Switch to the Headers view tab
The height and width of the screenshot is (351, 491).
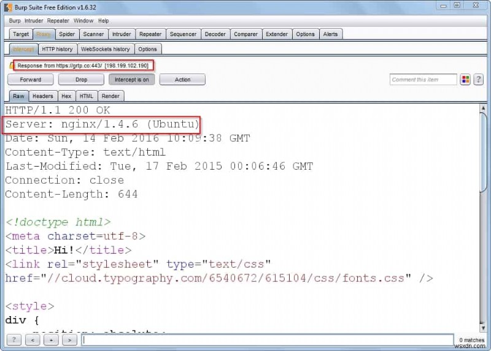click(42, 96)
